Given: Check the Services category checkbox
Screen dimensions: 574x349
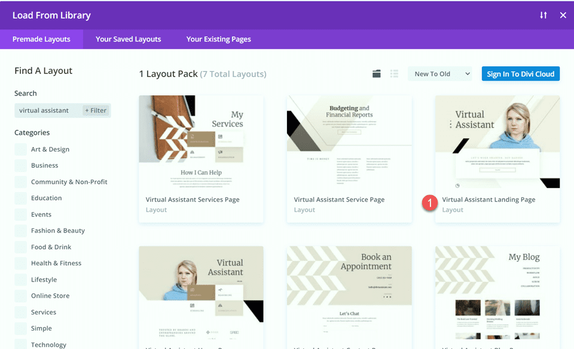Looking at the screenshot, I should [20, 312].
